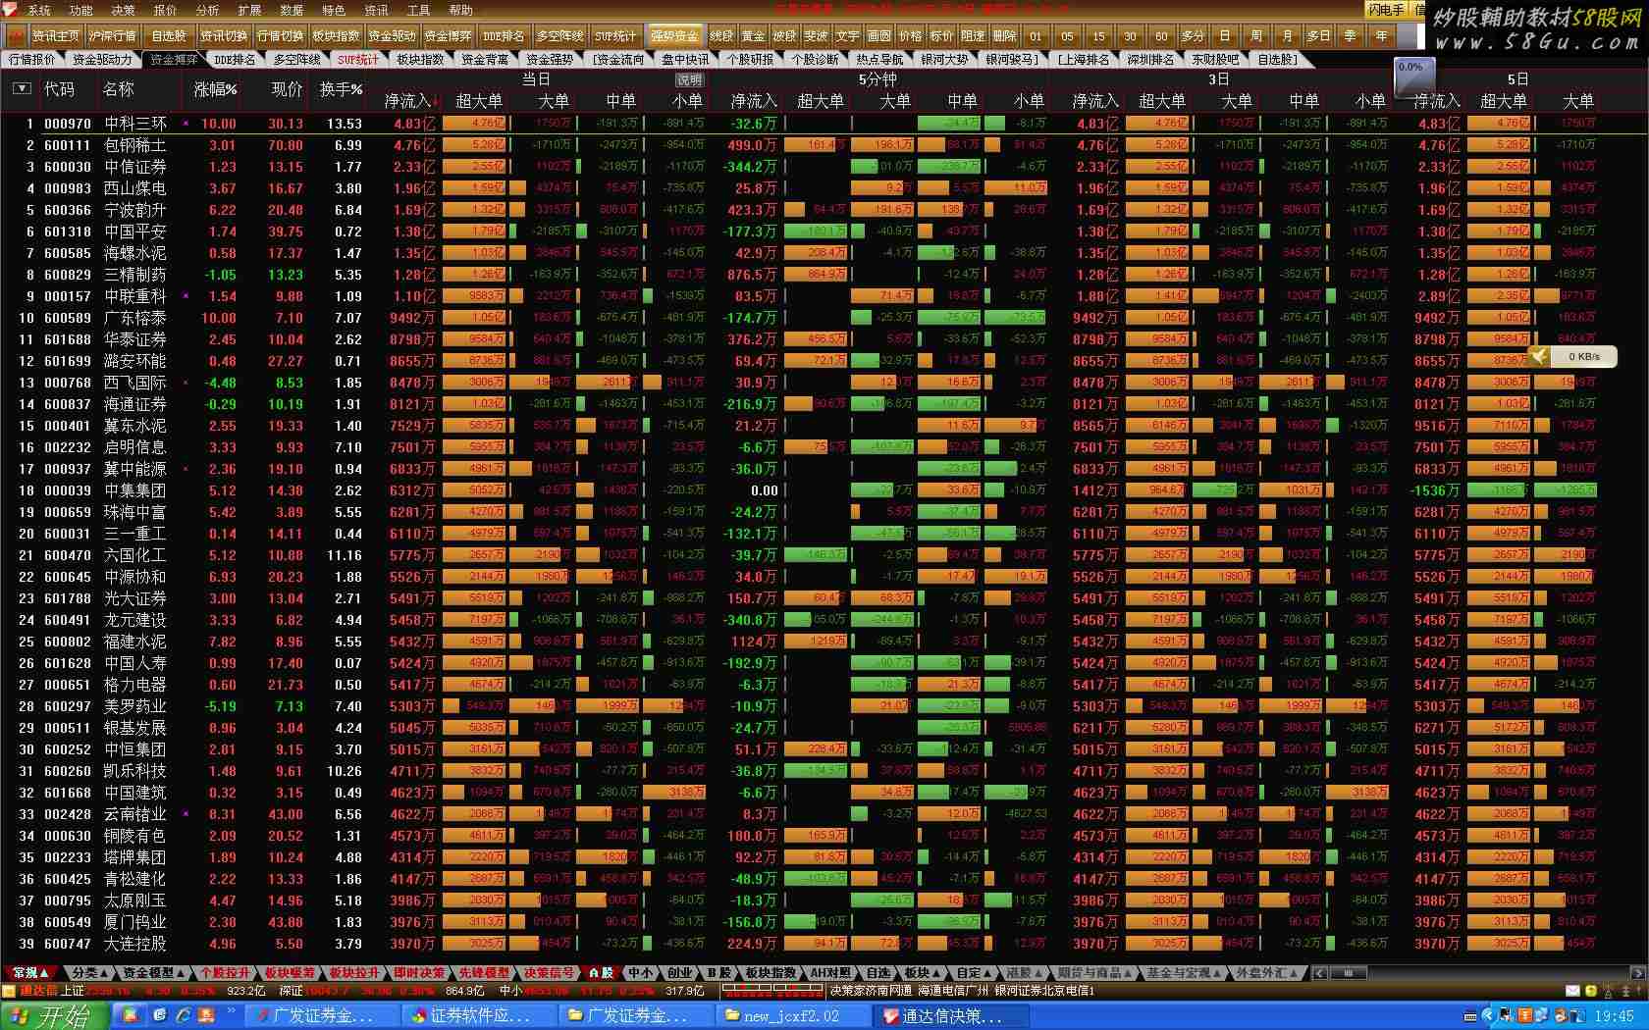The image size is (1649, 1030).
Task: Open the 决策 menu
Action: (123, 10)
